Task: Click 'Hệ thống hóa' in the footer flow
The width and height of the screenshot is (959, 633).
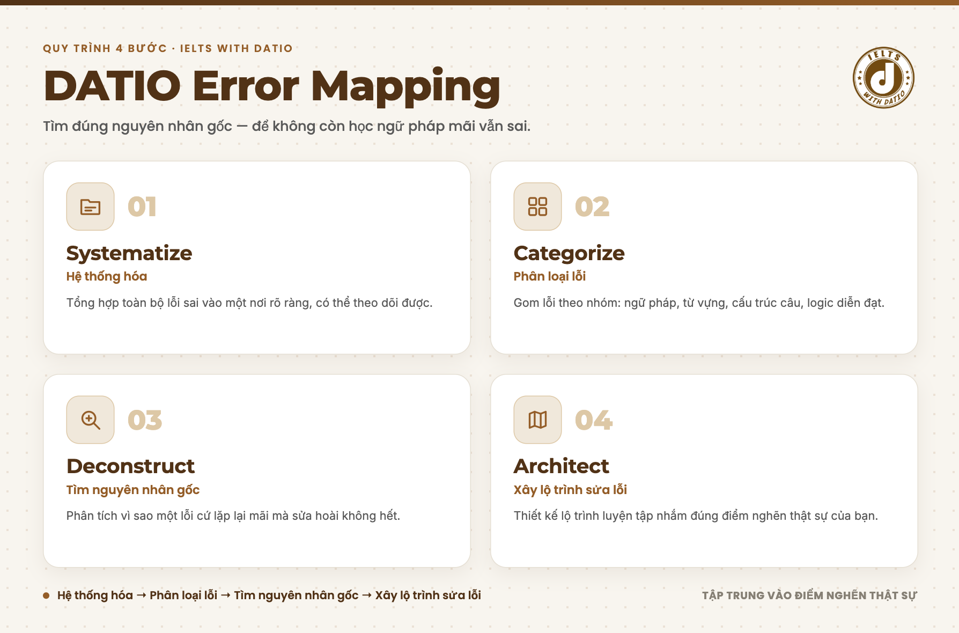Action: (x=95, y=595)
